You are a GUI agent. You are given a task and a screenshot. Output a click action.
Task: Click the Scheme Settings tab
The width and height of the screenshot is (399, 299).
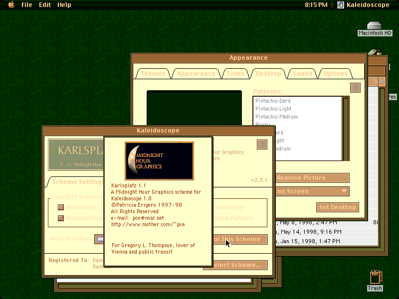tap(76, 182)
